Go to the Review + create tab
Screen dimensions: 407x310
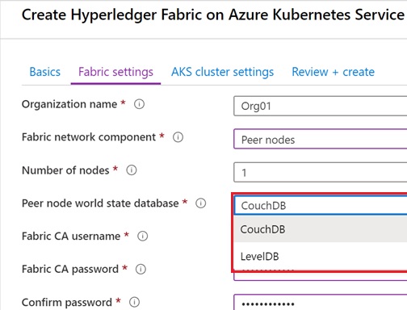334,72
